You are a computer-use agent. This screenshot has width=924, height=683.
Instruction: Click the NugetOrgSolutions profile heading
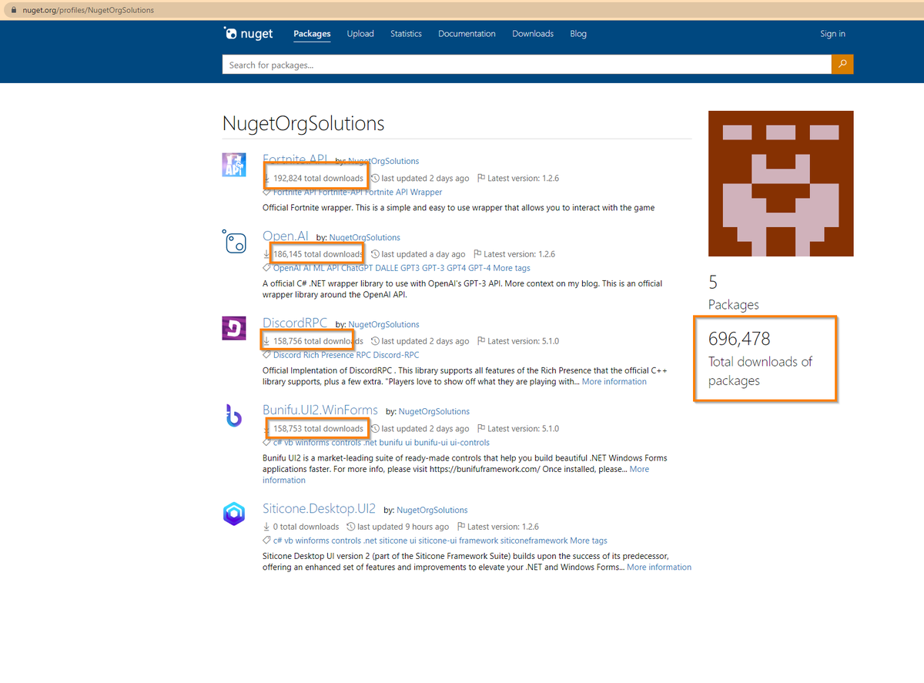(303, 123)
